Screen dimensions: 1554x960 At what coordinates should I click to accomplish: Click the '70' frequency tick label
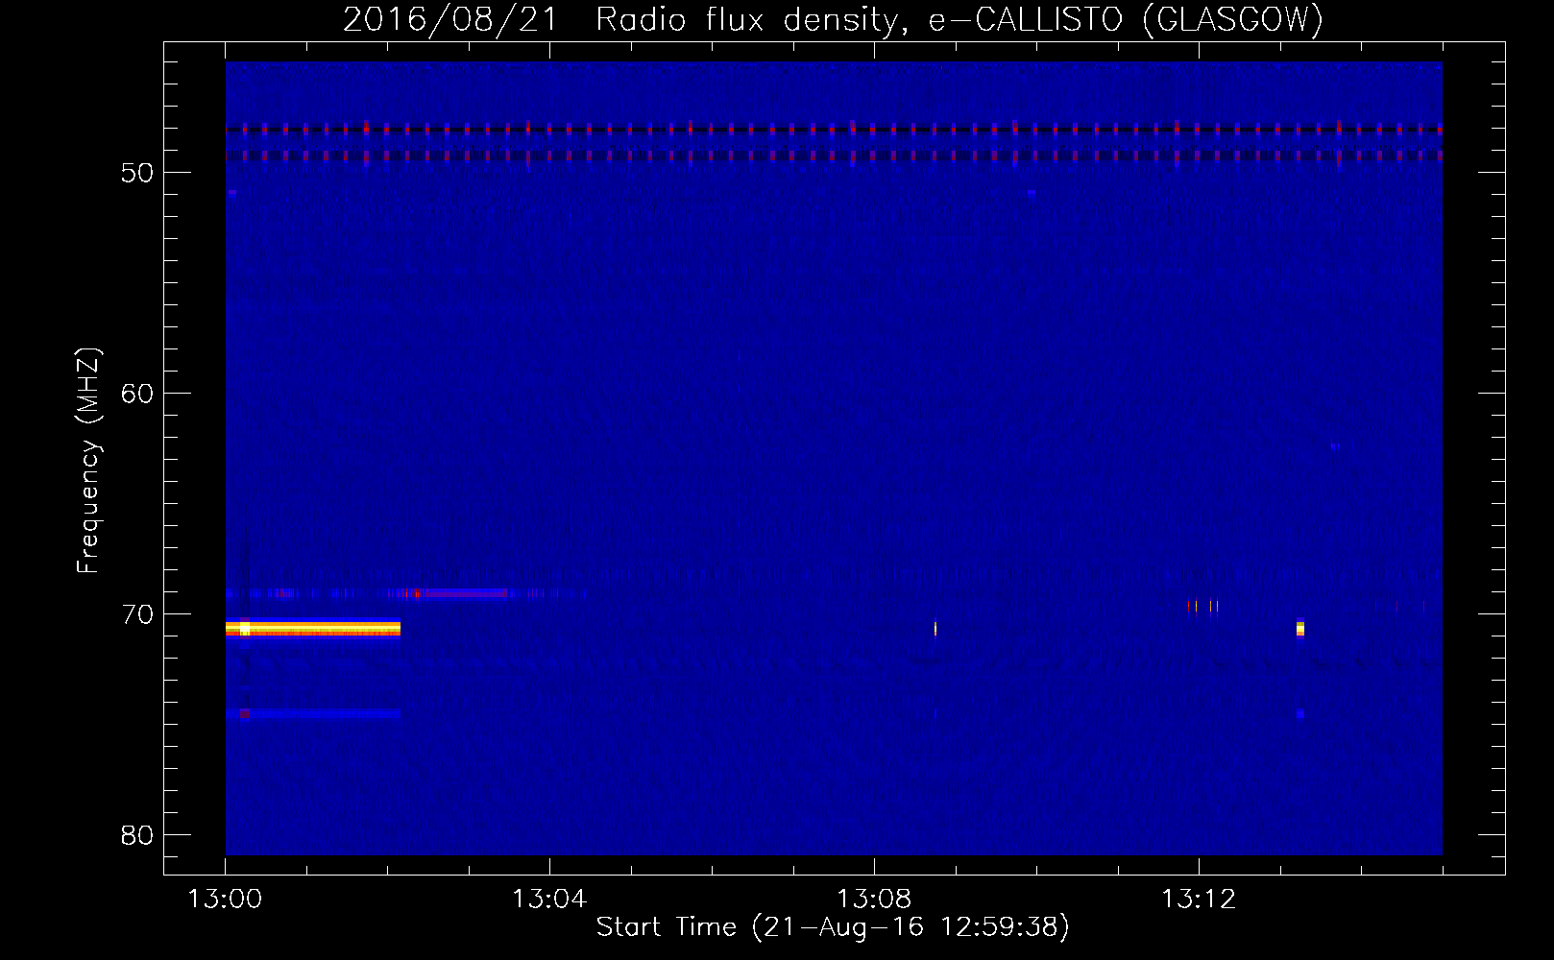(137, 614)
